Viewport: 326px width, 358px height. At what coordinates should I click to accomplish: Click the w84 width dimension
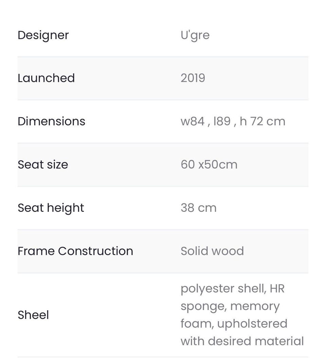(192, 121)
